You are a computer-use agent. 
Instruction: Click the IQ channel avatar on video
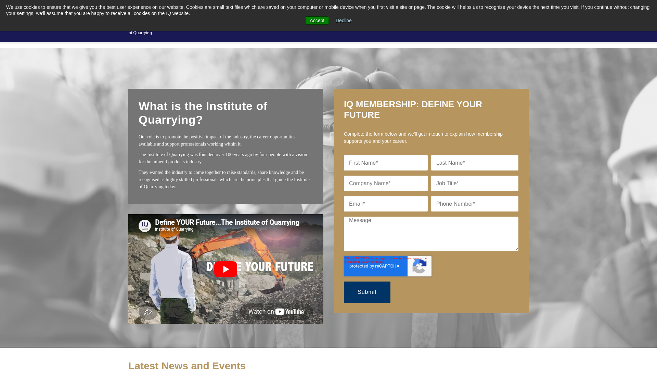pos(145,226)
